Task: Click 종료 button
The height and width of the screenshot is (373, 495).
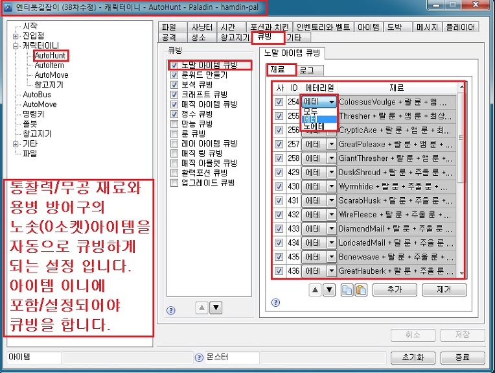Action: tap(463, 357)
